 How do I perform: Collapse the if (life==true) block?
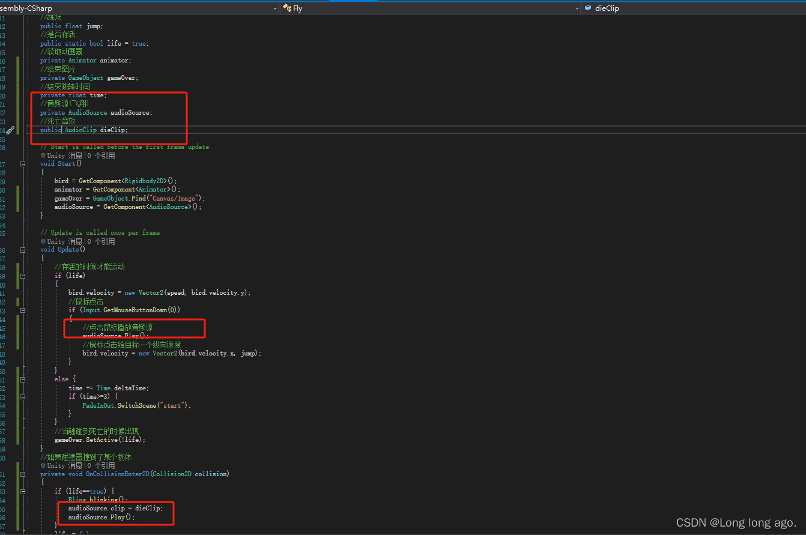(23, 491)
